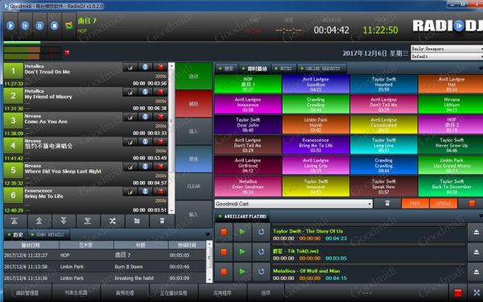Screen dimensions: 483x302
Task: Click the Pause button in the top toolbar
Action: pos(39,26)
